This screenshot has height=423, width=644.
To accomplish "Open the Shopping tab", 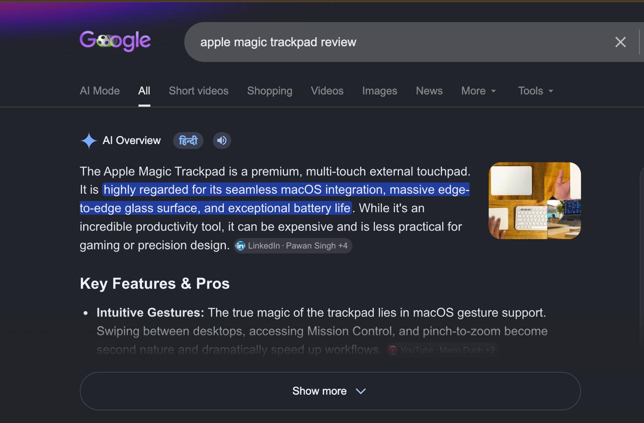I will pos(270,91).
